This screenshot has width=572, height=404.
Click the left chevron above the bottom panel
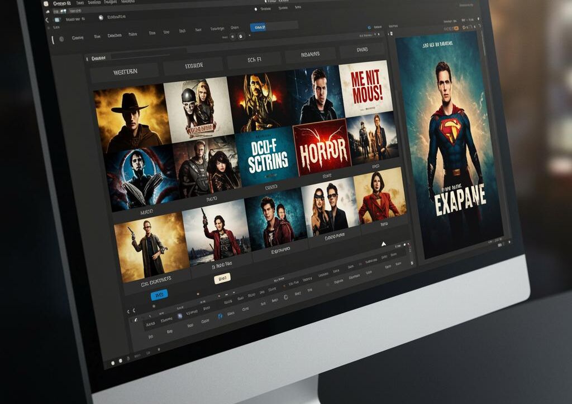[128, 311]
